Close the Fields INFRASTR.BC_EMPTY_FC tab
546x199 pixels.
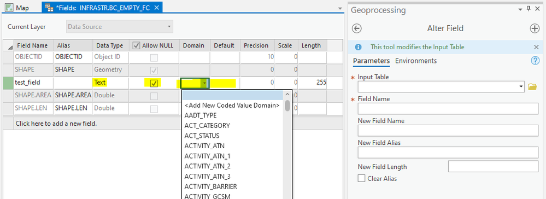[157, 8]
